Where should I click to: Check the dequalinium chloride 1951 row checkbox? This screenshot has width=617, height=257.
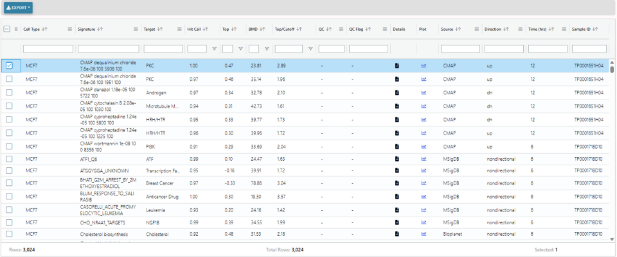pos(9,79)
